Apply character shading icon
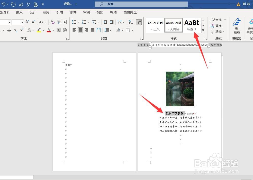The height and width of the screenshot is (180, 253). pos(59,30)
